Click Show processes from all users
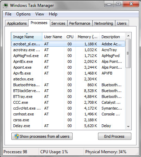The image size is (141, 157). click(42, 136)
